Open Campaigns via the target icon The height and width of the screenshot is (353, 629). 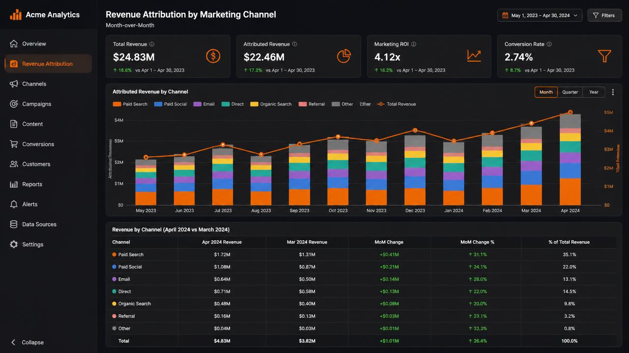click(x=14, y=104)
